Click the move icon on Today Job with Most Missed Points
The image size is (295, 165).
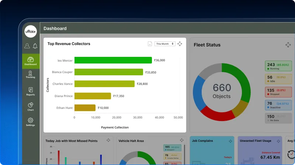coord(108,140)
